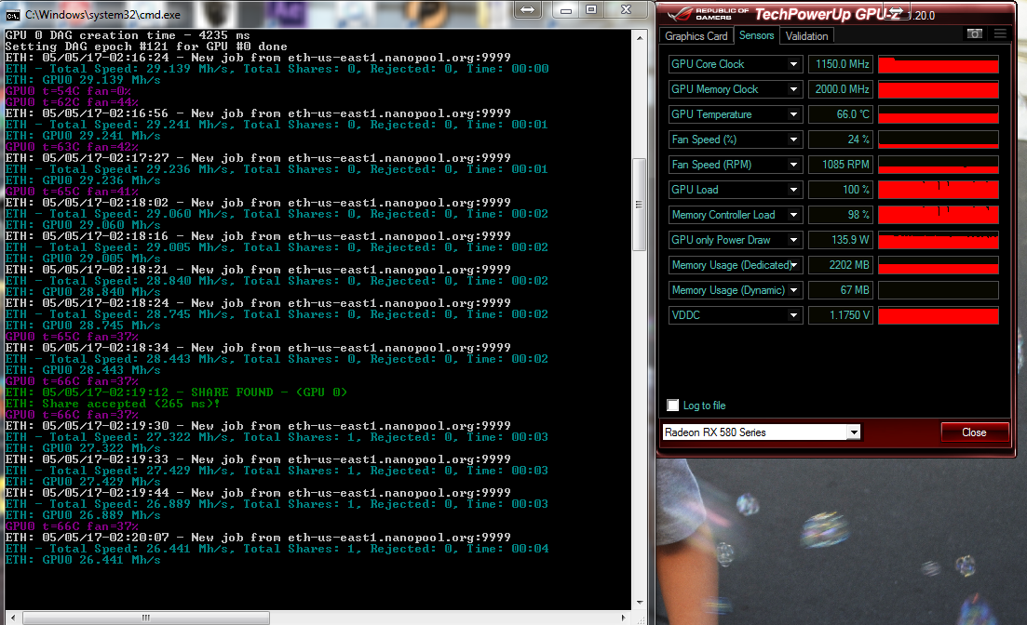Expand the GPU Load sensor dropdown

pos(793,190)
